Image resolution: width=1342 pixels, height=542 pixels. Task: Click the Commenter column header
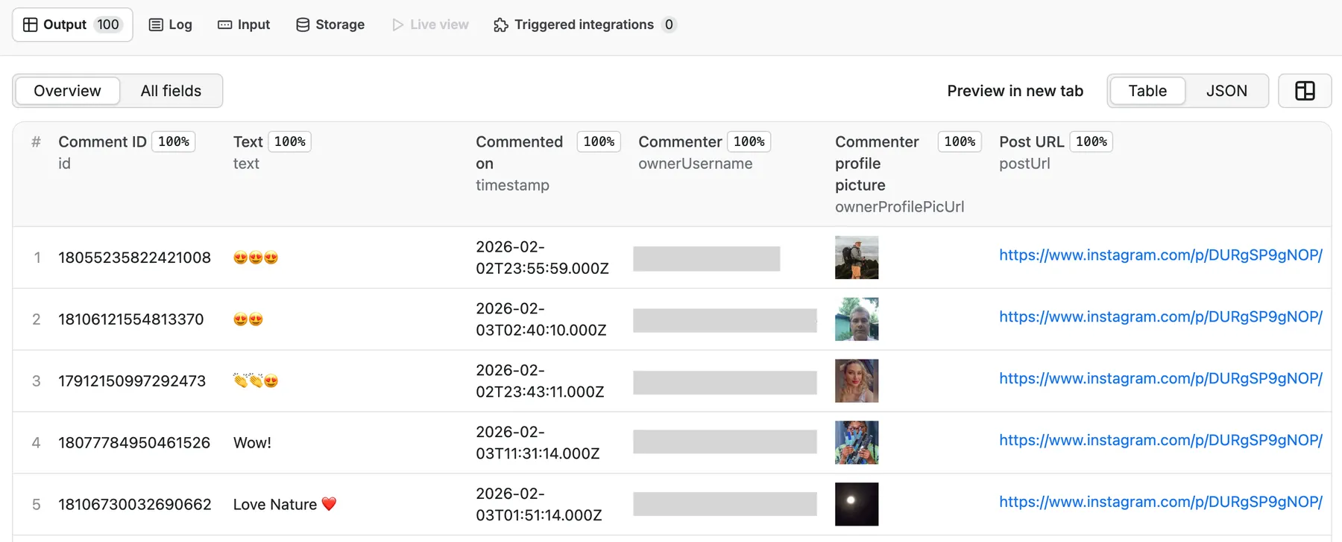pyautogui.click(x=680, y=141)
